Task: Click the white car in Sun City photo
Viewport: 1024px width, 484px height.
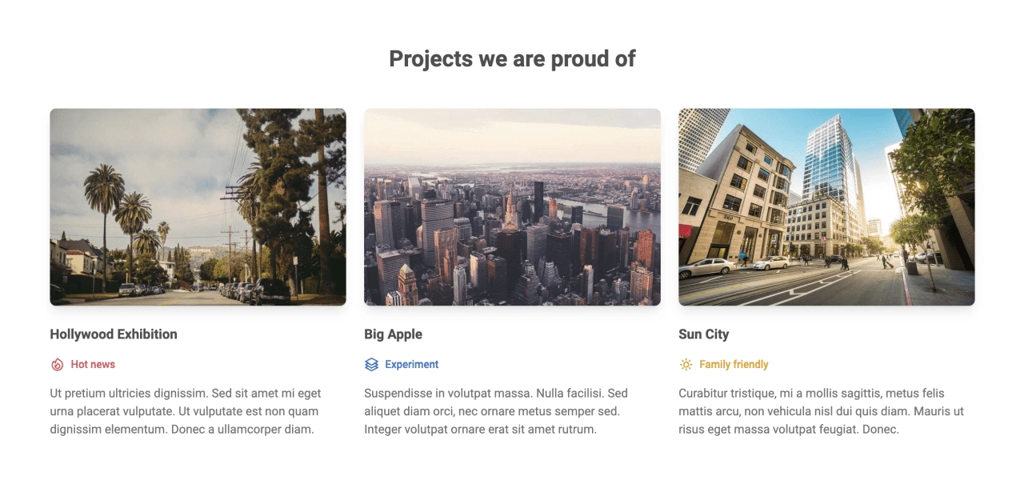Action: pos(706,267)
